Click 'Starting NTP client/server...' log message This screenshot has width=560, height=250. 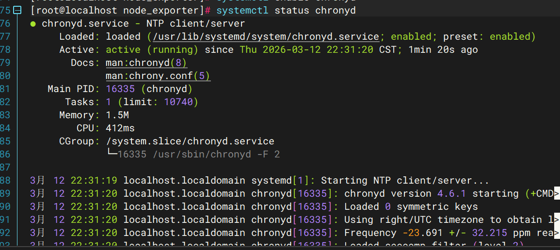click(x=405, y=180)
